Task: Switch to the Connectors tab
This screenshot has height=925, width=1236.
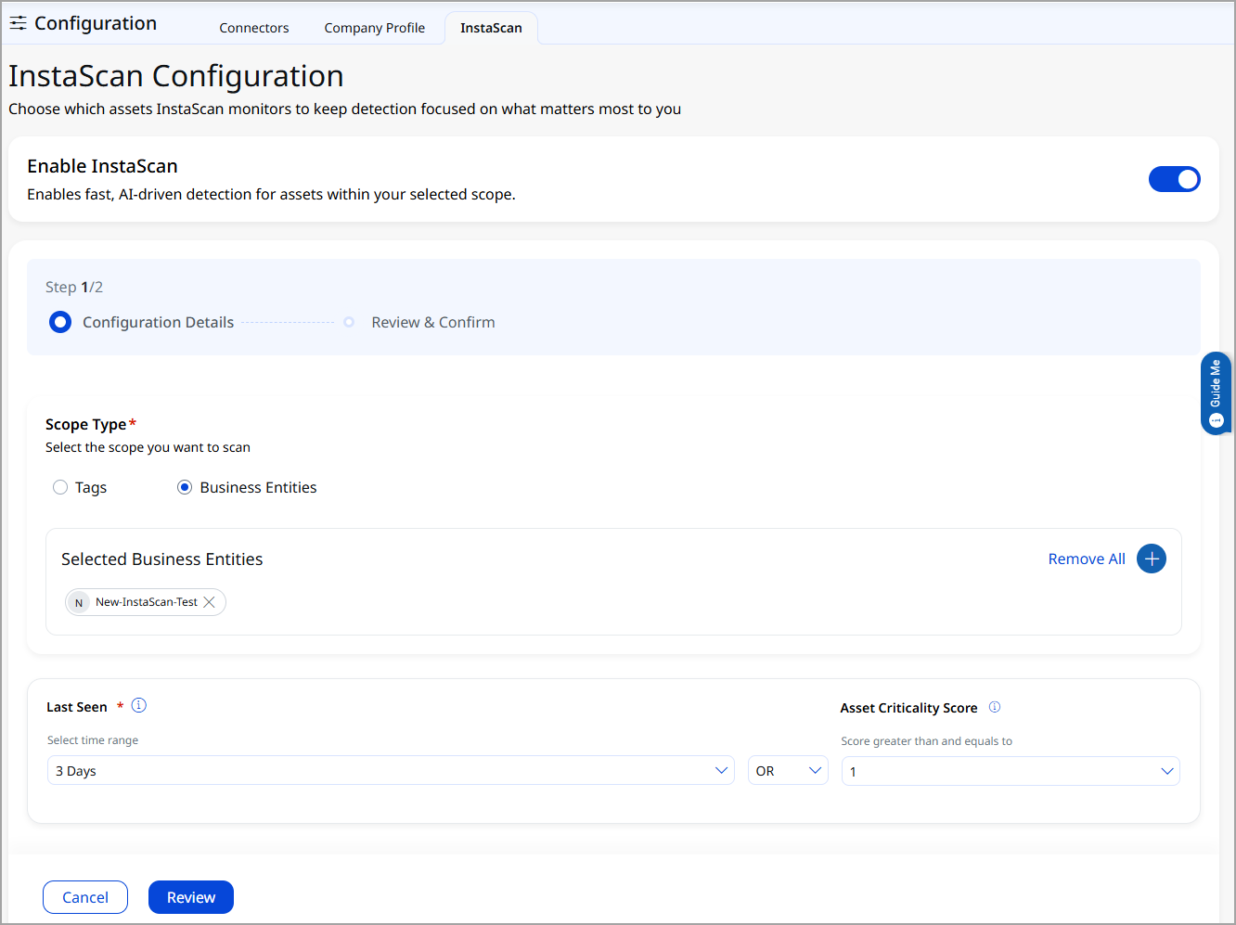Action: pos(254,28)
